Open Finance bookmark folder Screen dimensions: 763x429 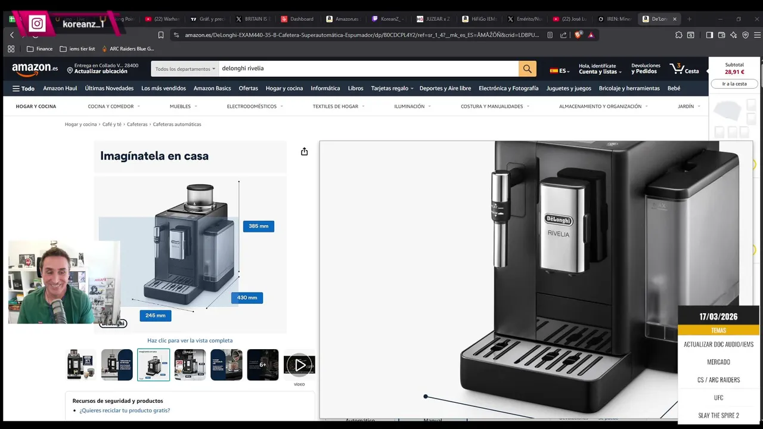[x=40, y=49]
